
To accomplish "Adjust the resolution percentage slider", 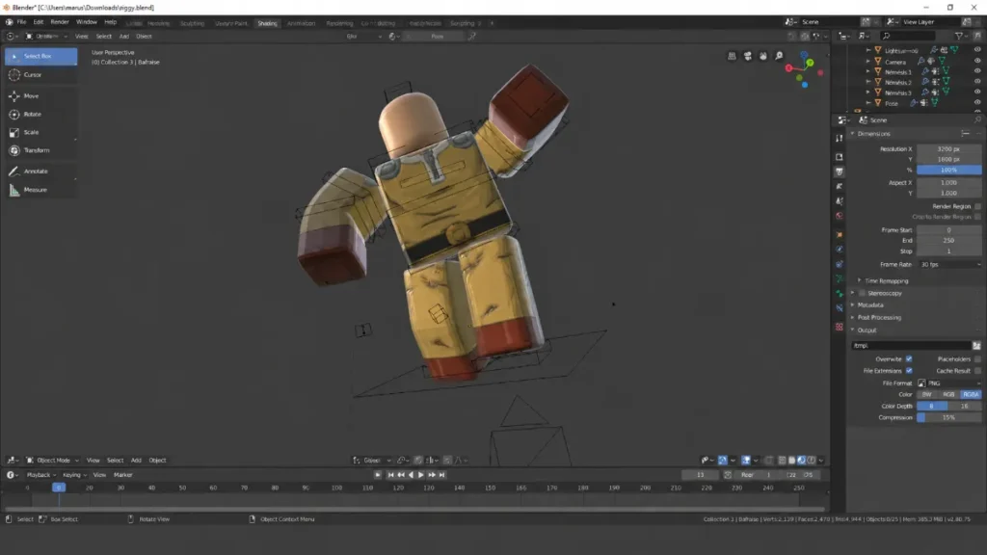I will coord(949,170).
